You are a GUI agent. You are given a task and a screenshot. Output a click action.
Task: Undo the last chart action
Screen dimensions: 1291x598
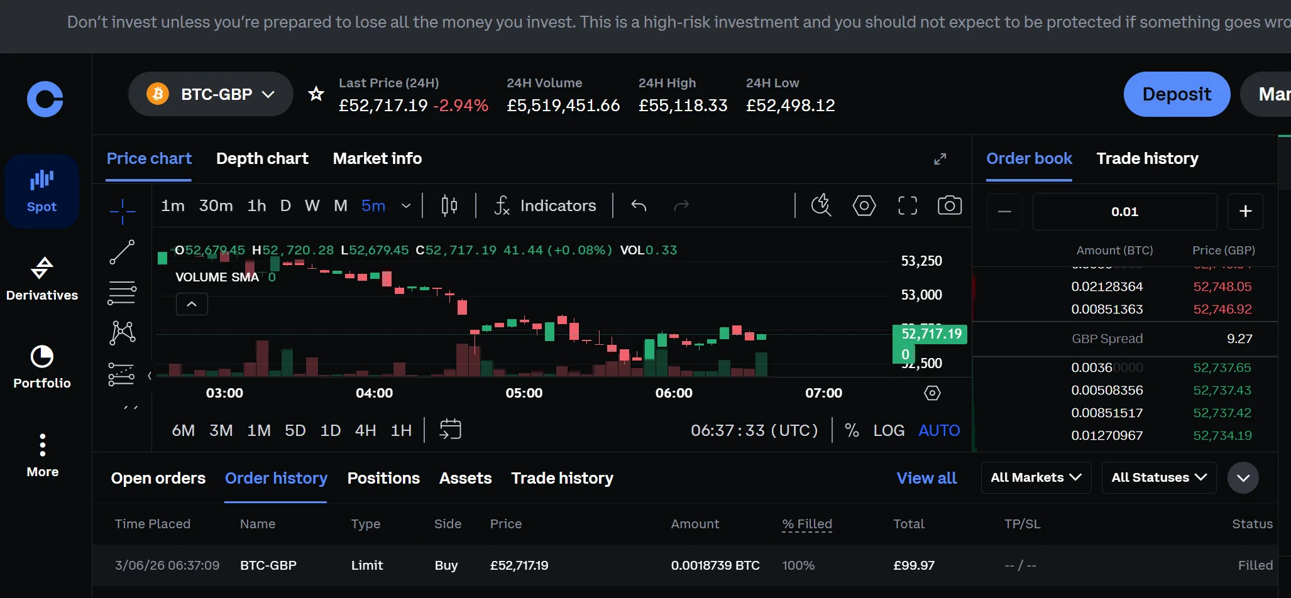click(x=639, y=205)
